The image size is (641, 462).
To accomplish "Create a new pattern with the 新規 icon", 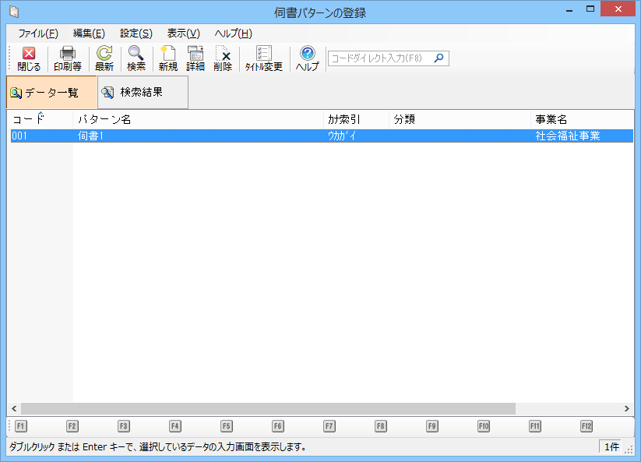I will click(x=167, y=58).
